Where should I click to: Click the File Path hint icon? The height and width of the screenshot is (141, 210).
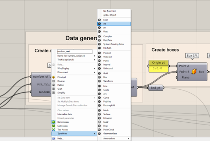[x=99, y=48]
